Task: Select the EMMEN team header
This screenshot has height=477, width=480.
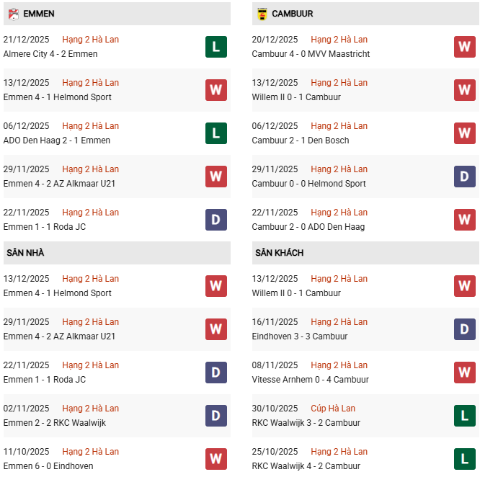Action: click(38, 14)
